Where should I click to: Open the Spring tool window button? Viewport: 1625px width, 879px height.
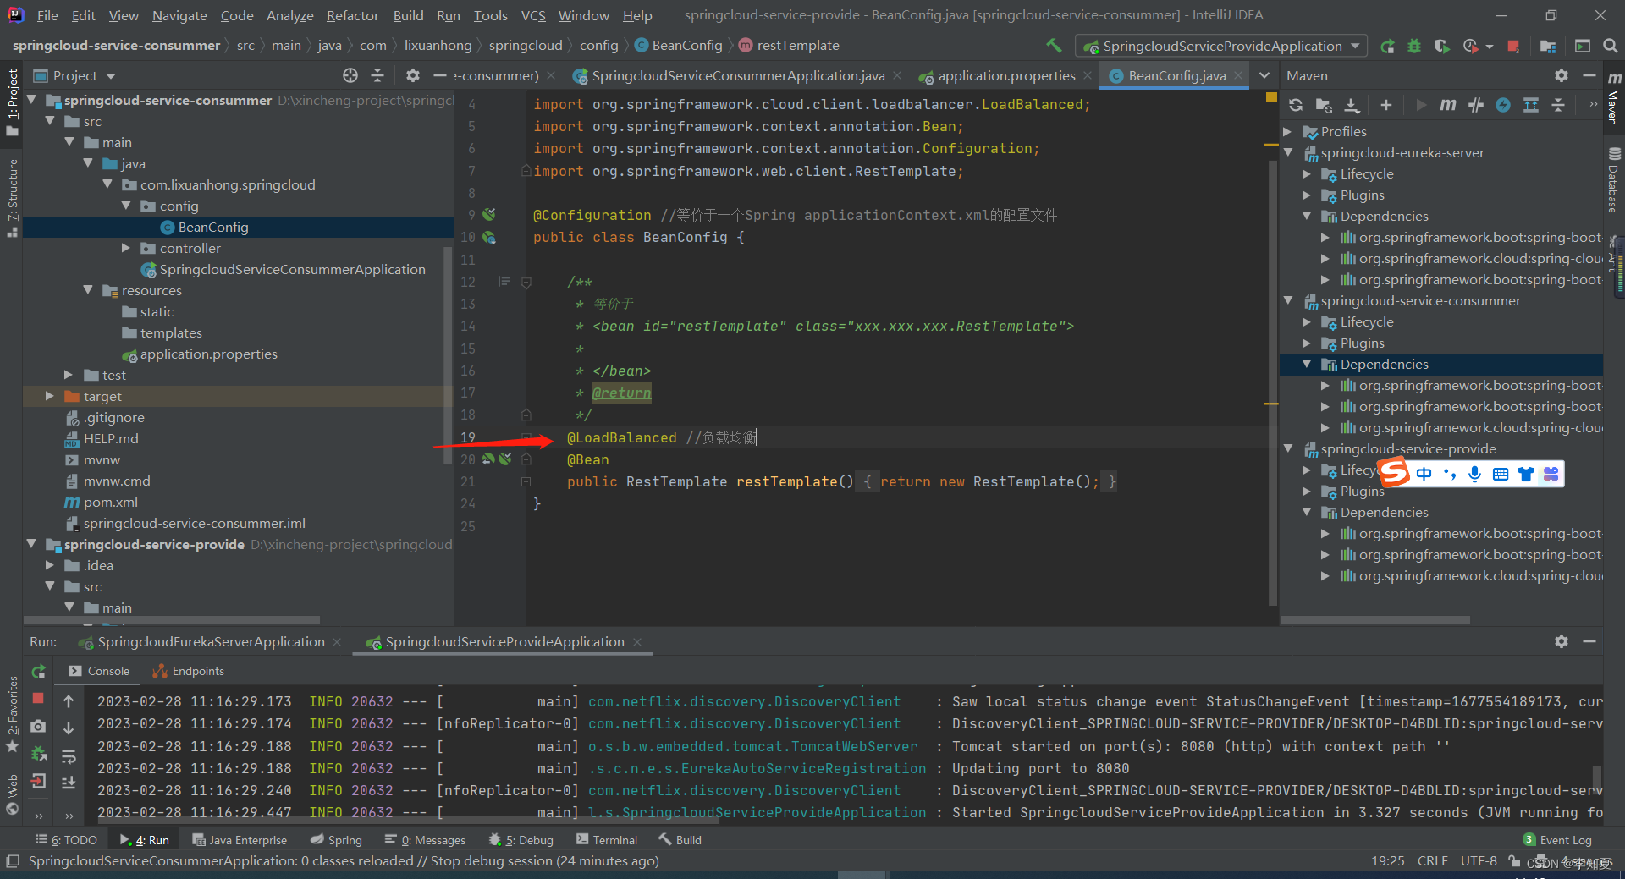[336, 839]
